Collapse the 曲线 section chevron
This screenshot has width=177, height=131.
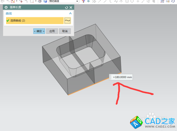pos(70,13)
